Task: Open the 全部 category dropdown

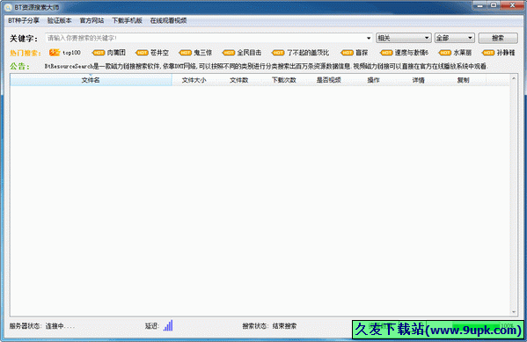Action: coord(454,38)
